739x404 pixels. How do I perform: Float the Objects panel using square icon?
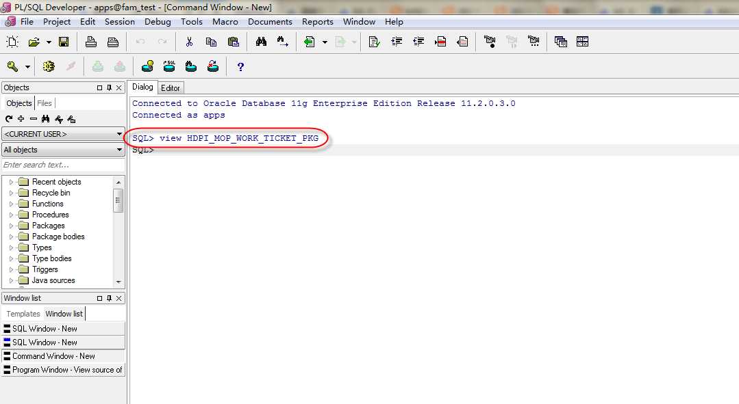click(x=99, y=88)
